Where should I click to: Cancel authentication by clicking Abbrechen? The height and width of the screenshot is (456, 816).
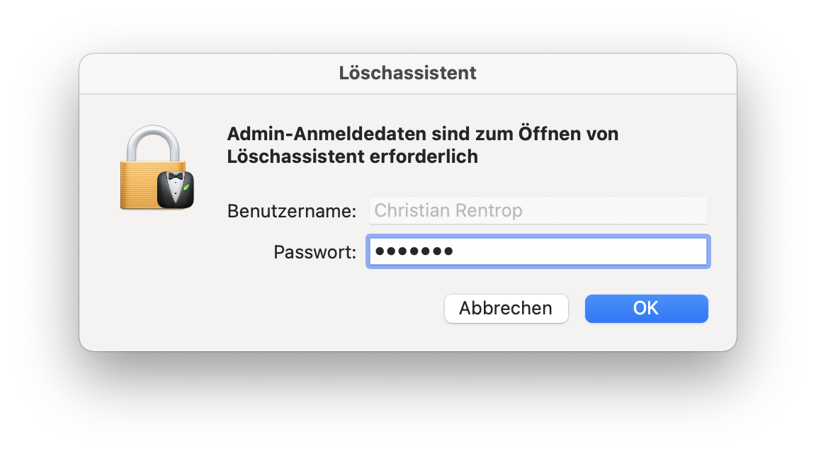point(506,309)
